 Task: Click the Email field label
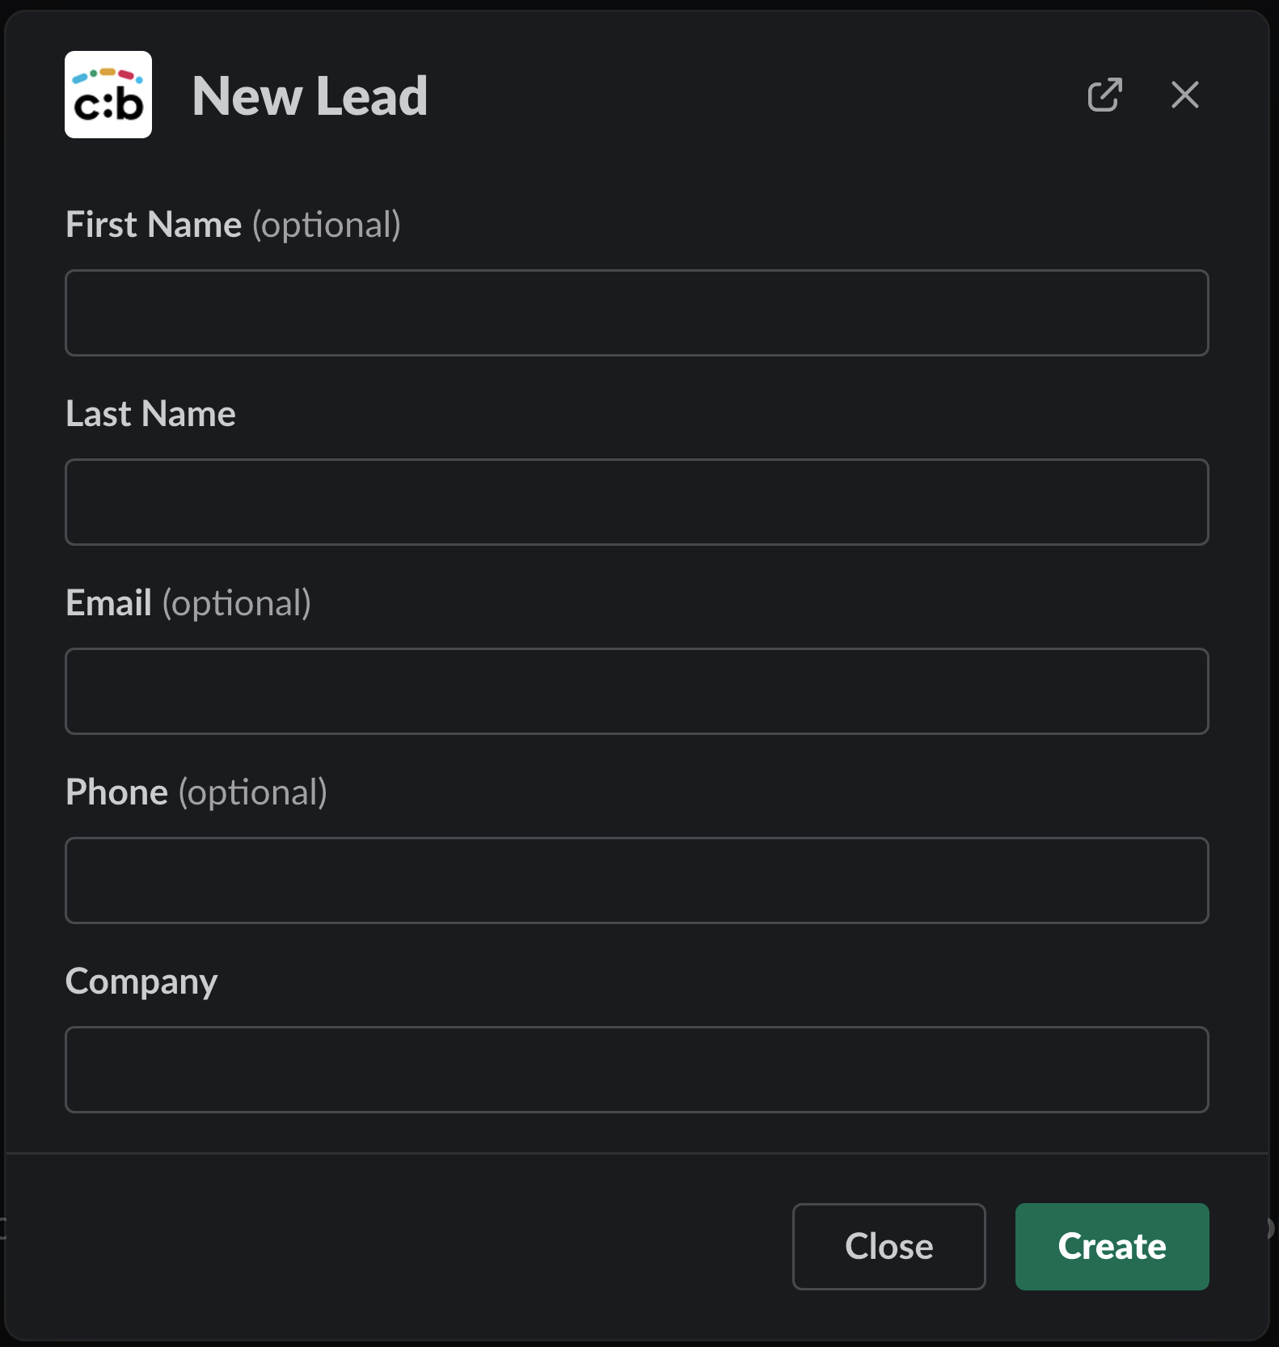pos(108,603)
